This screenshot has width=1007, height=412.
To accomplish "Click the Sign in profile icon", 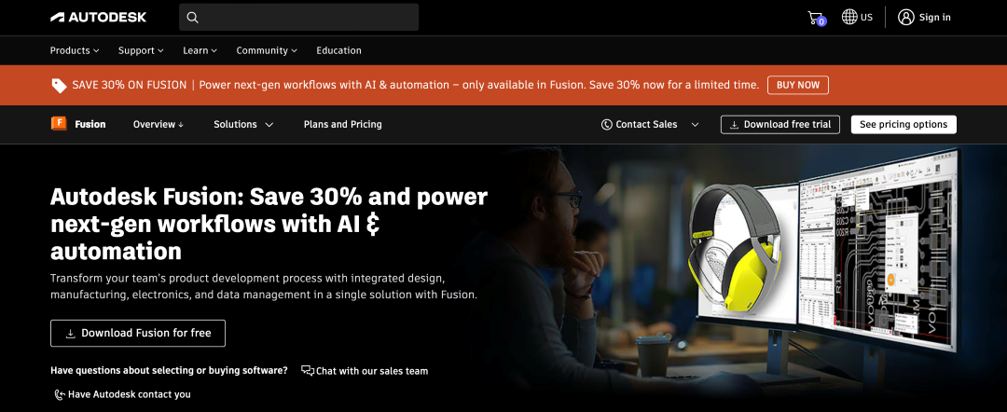I will 906,18.
